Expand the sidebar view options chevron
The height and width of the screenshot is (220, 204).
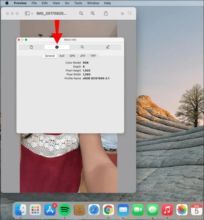(32, 14)
